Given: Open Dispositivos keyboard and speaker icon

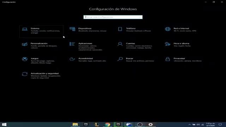Looking at the screenshot, I should click(72, 29).
